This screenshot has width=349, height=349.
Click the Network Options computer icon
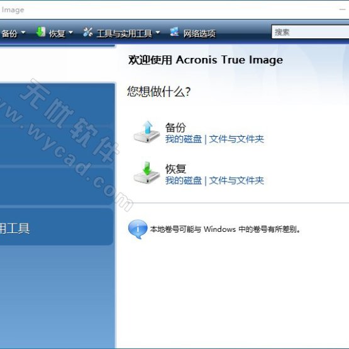click(174, 32)
